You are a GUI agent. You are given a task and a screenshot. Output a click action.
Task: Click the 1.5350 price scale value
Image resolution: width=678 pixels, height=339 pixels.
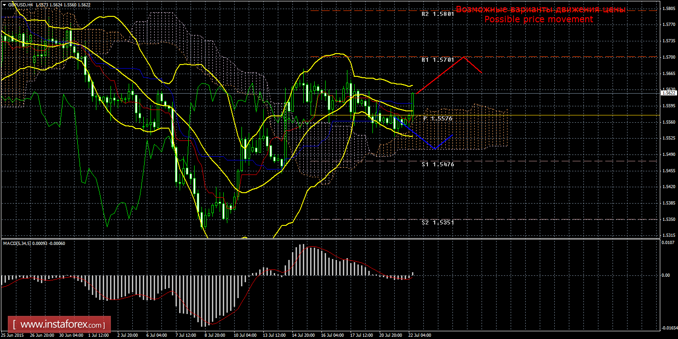click(x=668, y=219)
